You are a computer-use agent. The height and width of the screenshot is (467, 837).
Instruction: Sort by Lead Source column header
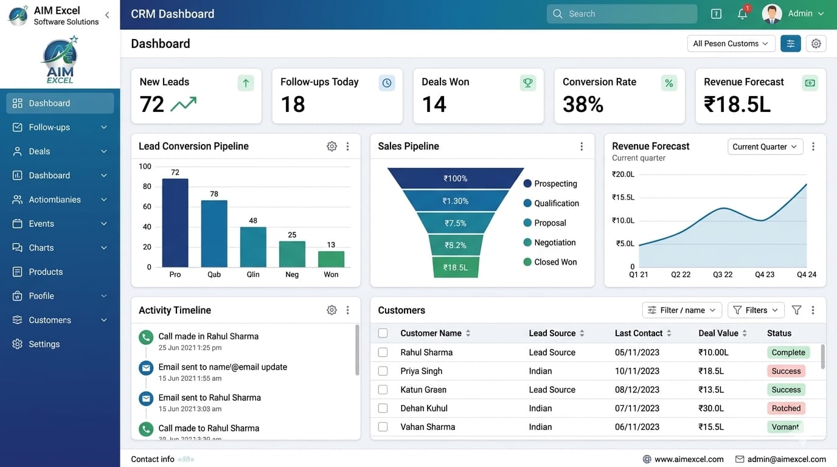(557, 333)
